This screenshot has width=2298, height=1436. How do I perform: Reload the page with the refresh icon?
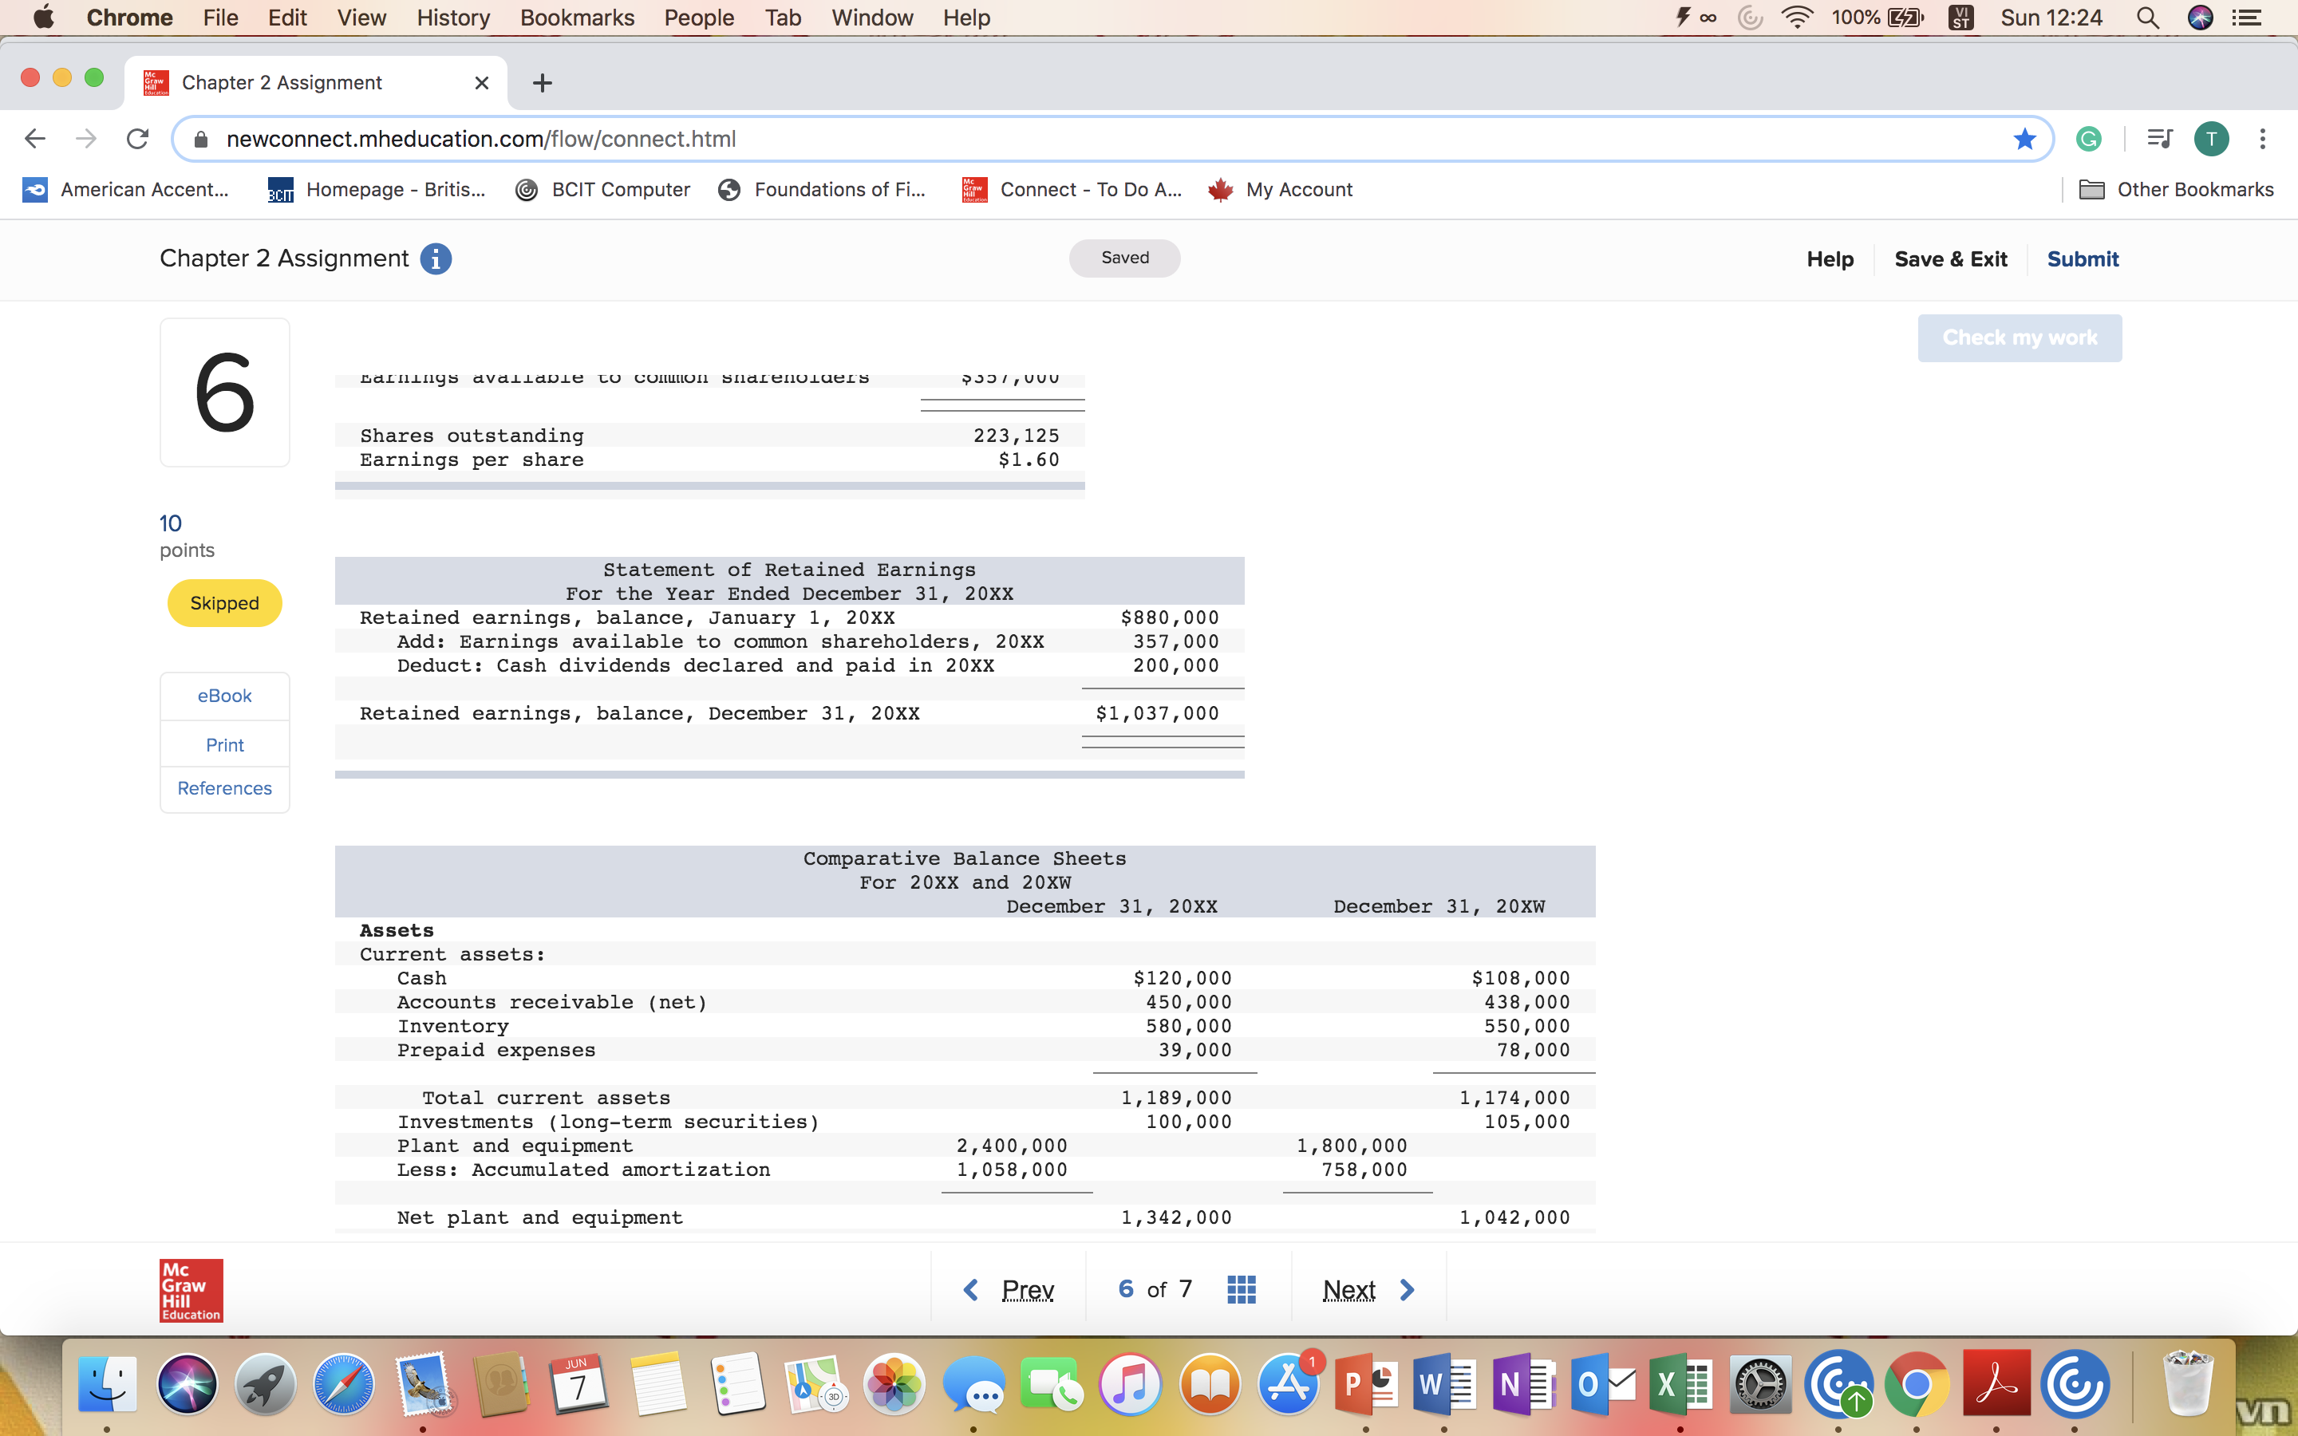point(138,139)
